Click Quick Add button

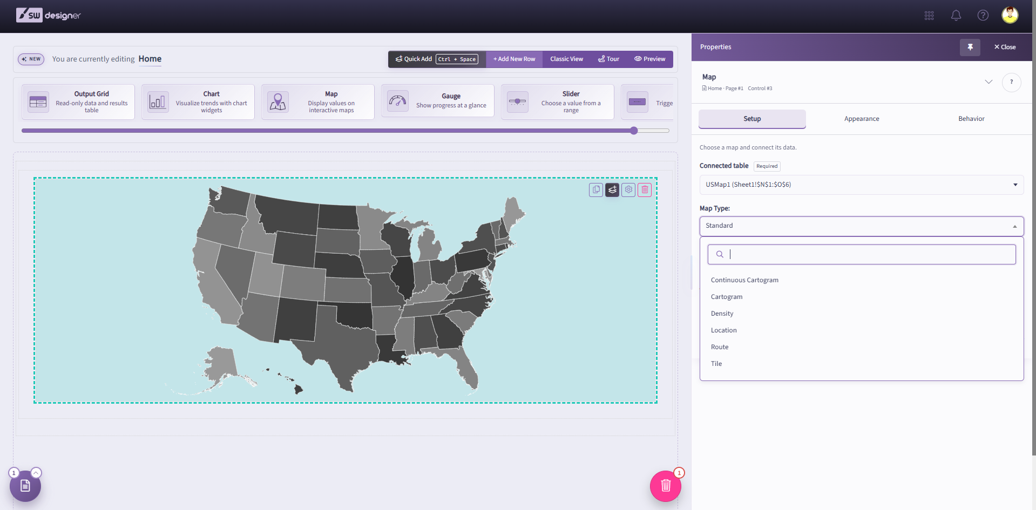437,59
